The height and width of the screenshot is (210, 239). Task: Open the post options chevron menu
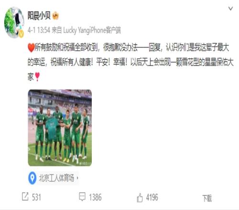coord(230,9)
